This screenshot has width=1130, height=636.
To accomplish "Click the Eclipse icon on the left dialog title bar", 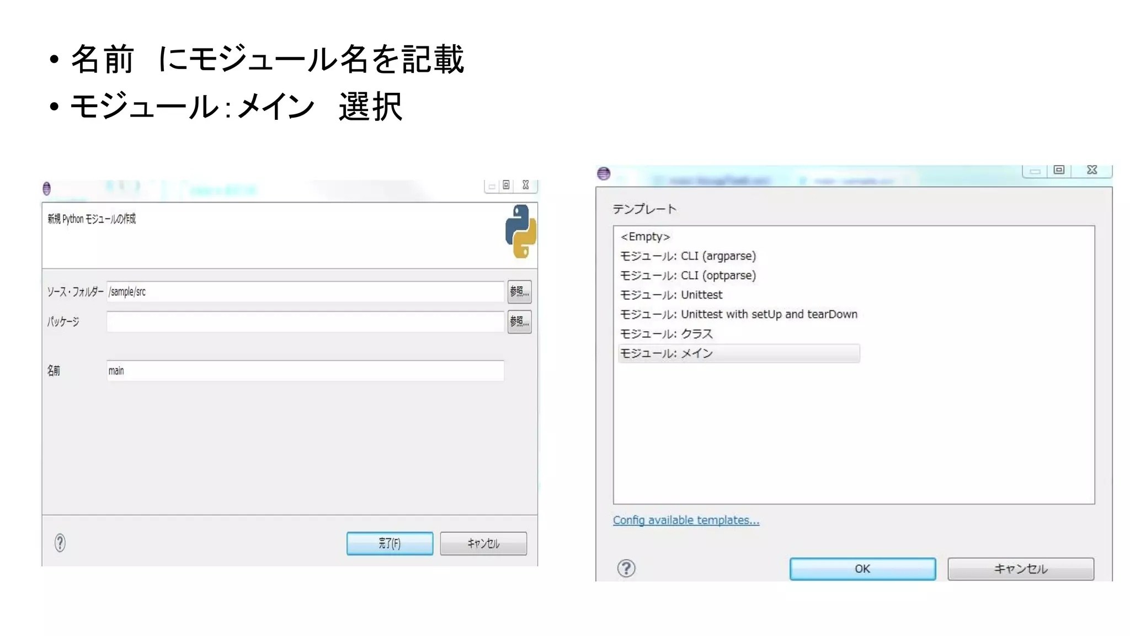I will coord(47,189).
